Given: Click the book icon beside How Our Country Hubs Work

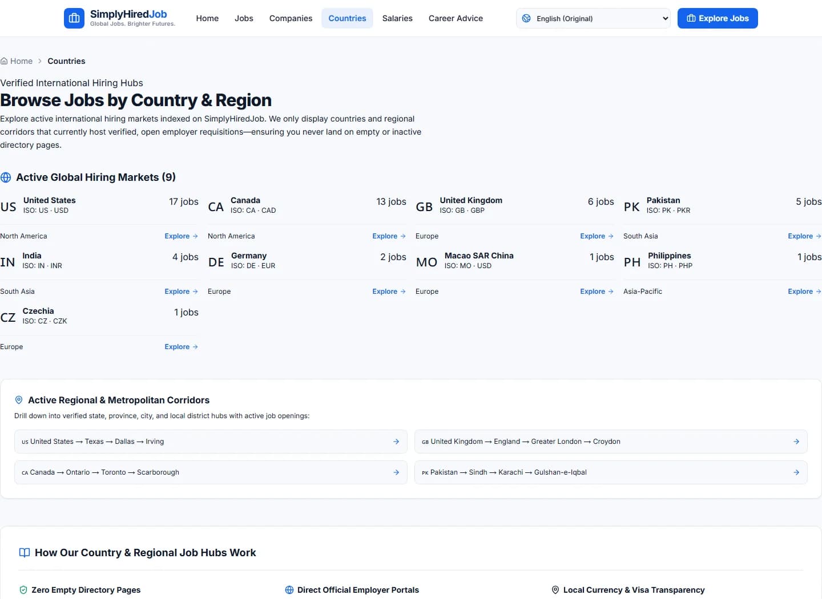Looking at the screenshot, I should (x=25, y=553).
